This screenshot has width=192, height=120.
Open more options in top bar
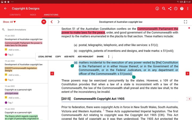point(188,9)
